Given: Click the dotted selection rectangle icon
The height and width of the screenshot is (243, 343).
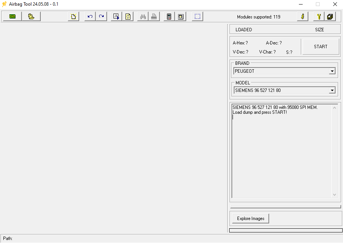Looking at the screenshot, I should pos(198,17).
